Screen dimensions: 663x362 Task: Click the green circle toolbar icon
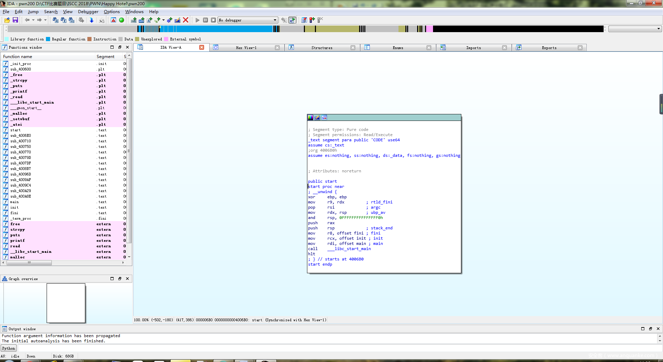pyautogui.click(x=122, y=20)
